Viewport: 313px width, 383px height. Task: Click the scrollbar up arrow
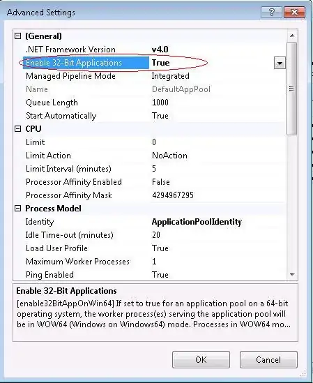pos(292,36)
